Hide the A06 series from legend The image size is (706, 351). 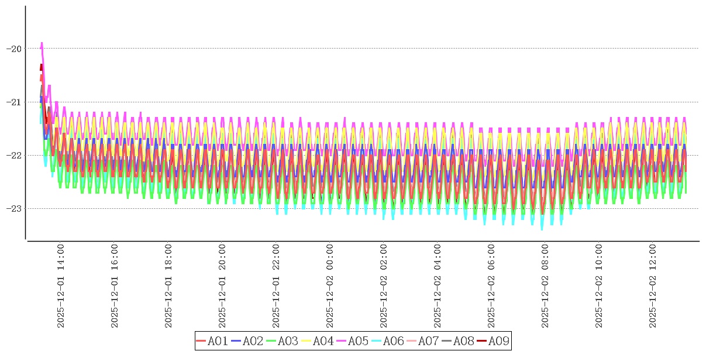387,341
